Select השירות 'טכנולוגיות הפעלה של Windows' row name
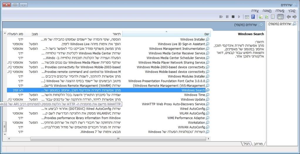This screenshot has height=154, width=300. click(177, 132)
